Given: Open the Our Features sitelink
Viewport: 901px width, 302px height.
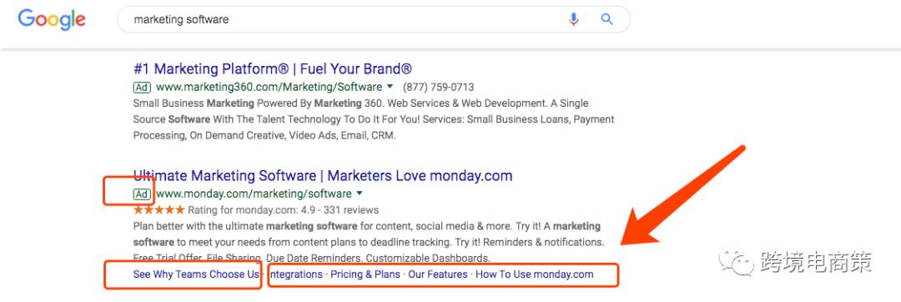Looking at the screenshot, I should coord(438,274).
